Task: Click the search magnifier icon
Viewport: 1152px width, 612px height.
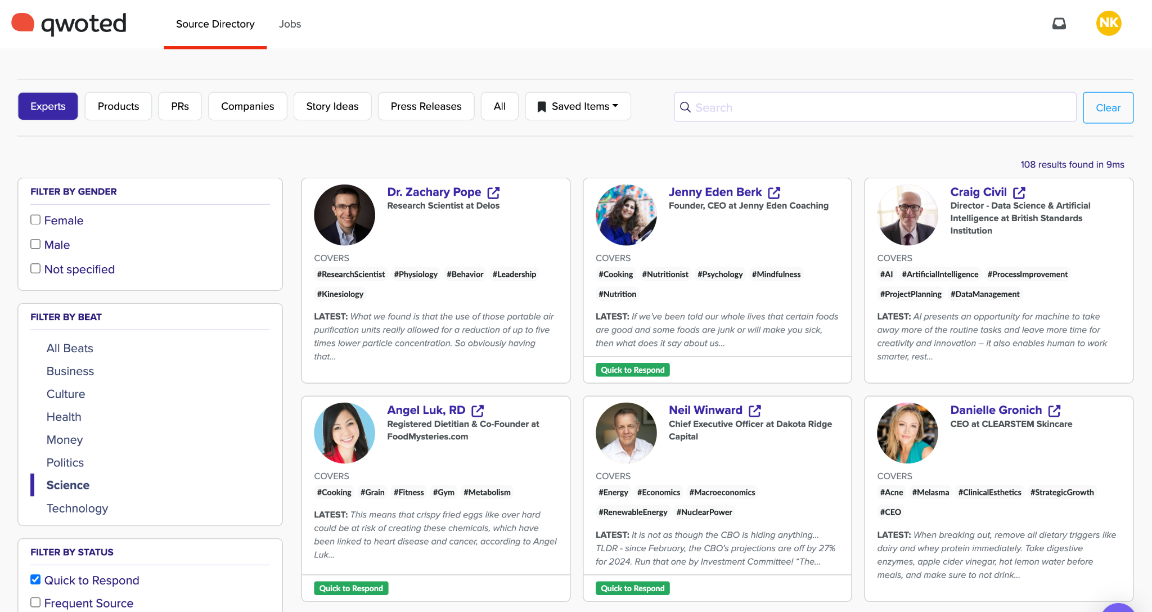Action: [x=685, y=107]
